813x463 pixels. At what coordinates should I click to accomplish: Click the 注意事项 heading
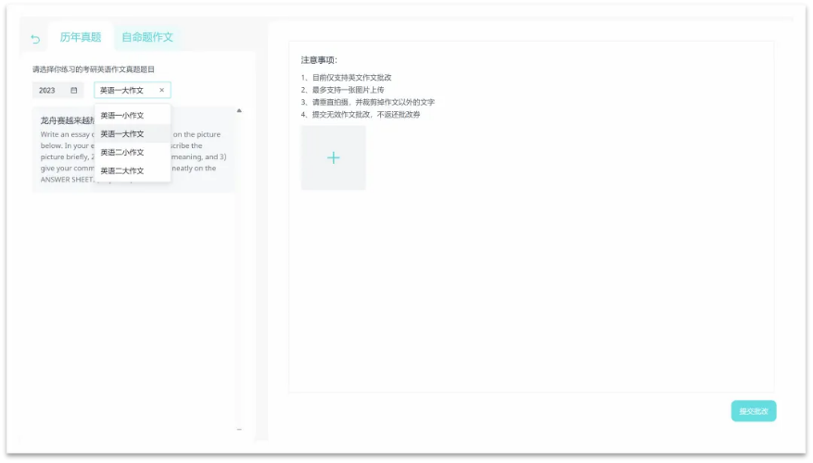[x=319, y=60]
